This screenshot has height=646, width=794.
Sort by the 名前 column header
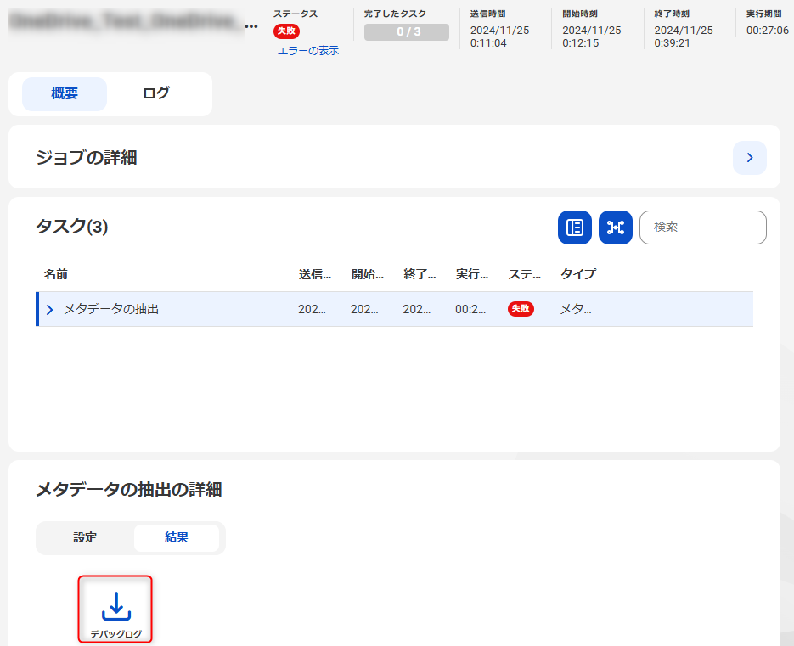(56, 274)
